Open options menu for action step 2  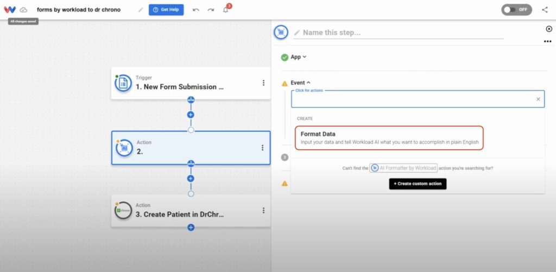(x=263, y=148)
